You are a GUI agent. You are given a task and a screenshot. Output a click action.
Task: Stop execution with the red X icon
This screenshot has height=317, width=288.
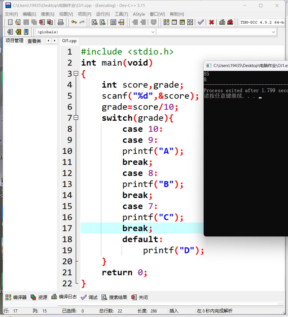click(211, 22)
